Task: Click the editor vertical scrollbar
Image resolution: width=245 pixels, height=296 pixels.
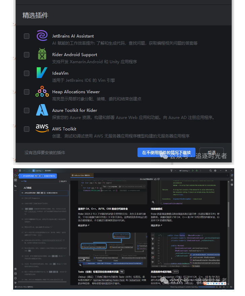Action: pos(228,214)
